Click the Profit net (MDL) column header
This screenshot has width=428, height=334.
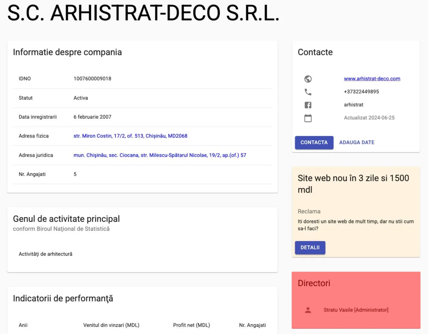(192, 325)
